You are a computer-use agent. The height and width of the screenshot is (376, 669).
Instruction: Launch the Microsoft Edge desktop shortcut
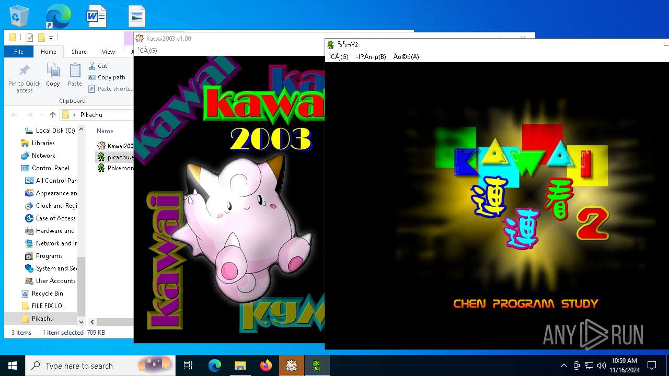click(x=58, y=16)
